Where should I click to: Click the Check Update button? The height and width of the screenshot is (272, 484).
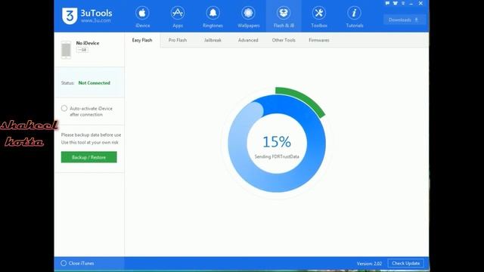coord(406,263)
